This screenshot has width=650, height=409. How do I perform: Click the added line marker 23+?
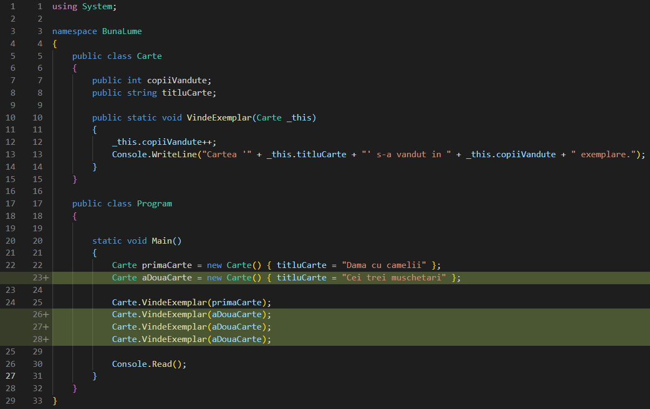pos(40,278)
